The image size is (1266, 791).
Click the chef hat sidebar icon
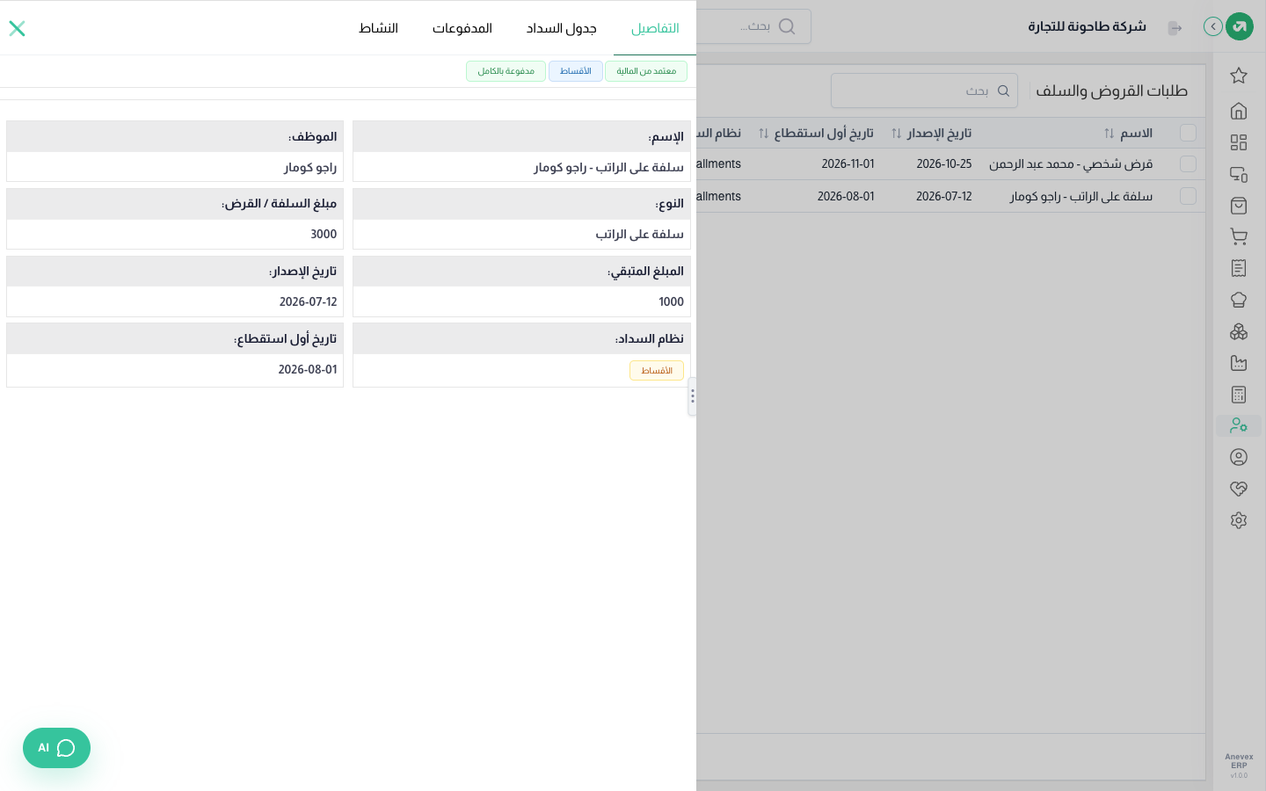1239,300
